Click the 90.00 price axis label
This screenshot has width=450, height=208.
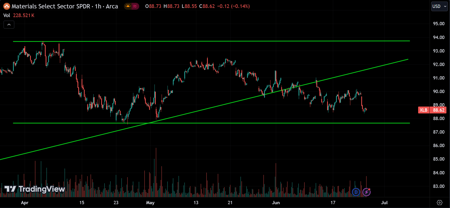click(x=439, y=91)
